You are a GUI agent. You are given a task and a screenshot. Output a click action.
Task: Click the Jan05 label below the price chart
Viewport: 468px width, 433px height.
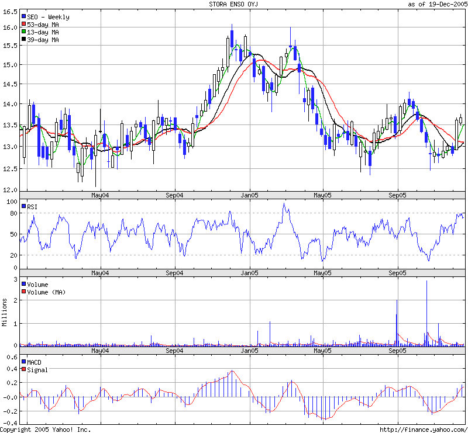pos(250,195)
